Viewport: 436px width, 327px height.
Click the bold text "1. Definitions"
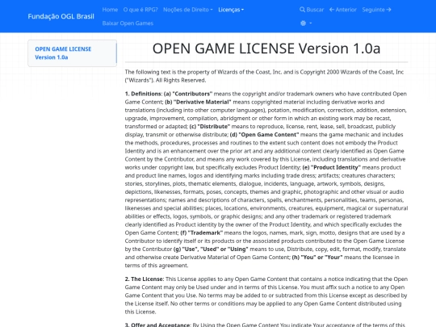[143, 94]
